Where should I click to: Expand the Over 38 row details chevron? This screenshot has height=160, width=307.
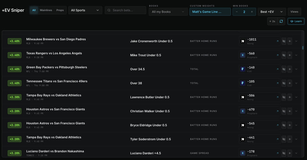click(x=296, y=83)
